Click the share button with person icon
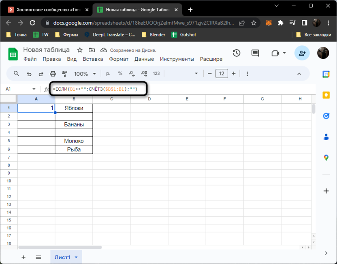 click(x=302, y=53)
